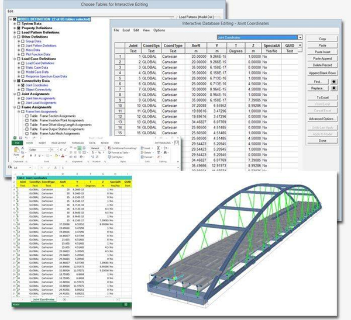Switch to the FORMULAS tab in Excel

[78, 143]
